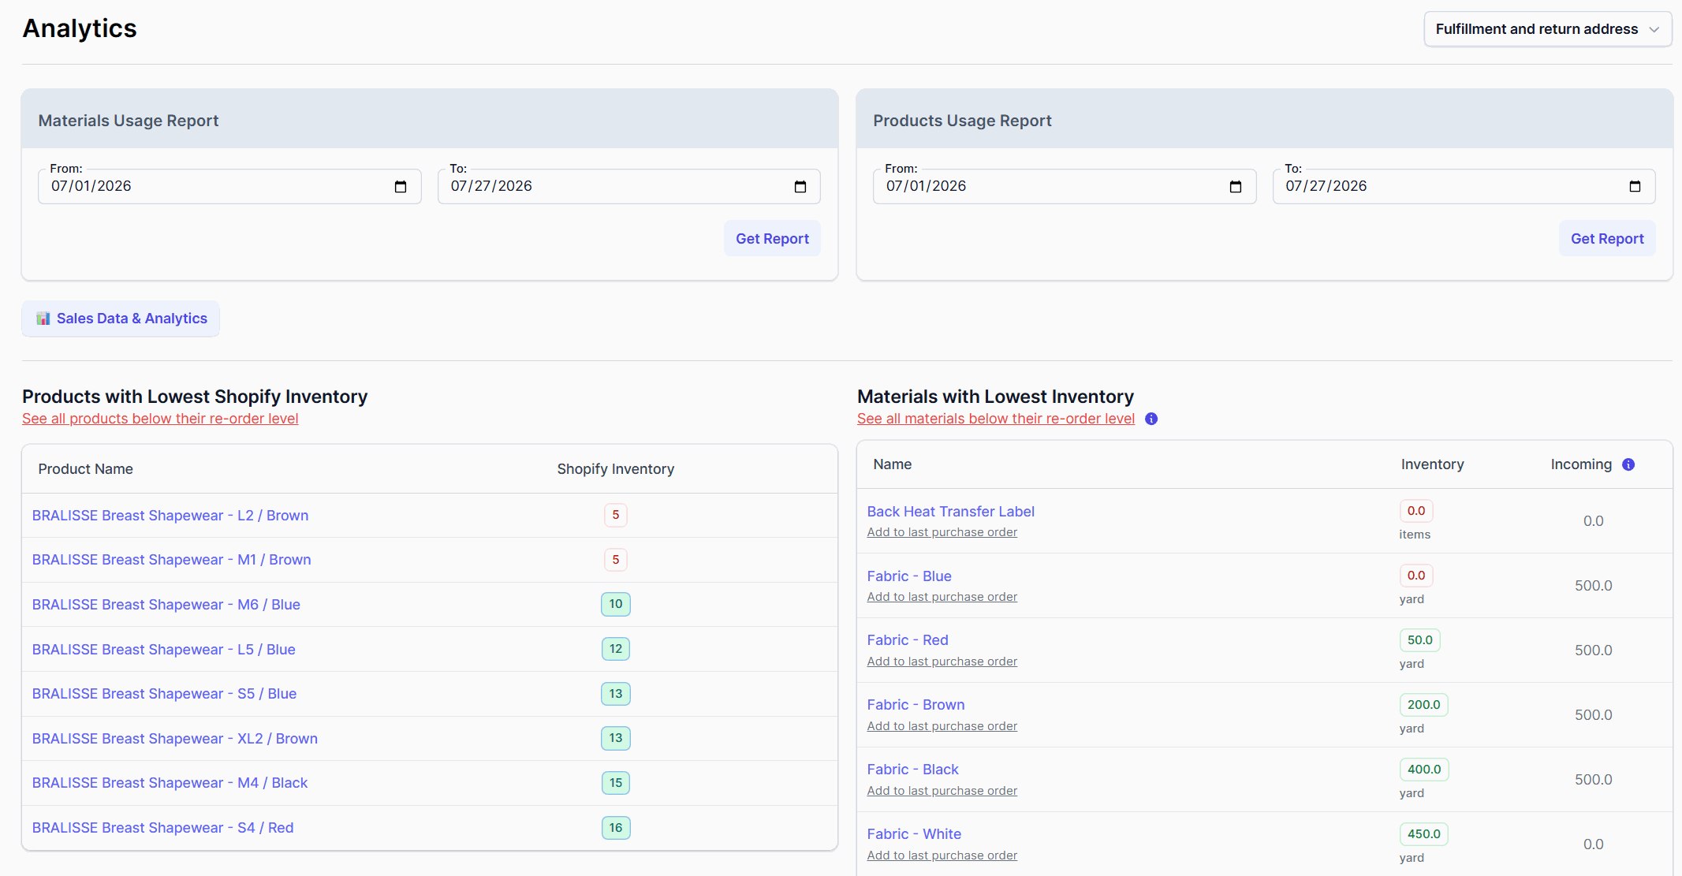The width and height of the screenshot is (1682, 876).
Task: Click 400.0 inventory badge for Fabric - Black
Action: pos(1423,770)
